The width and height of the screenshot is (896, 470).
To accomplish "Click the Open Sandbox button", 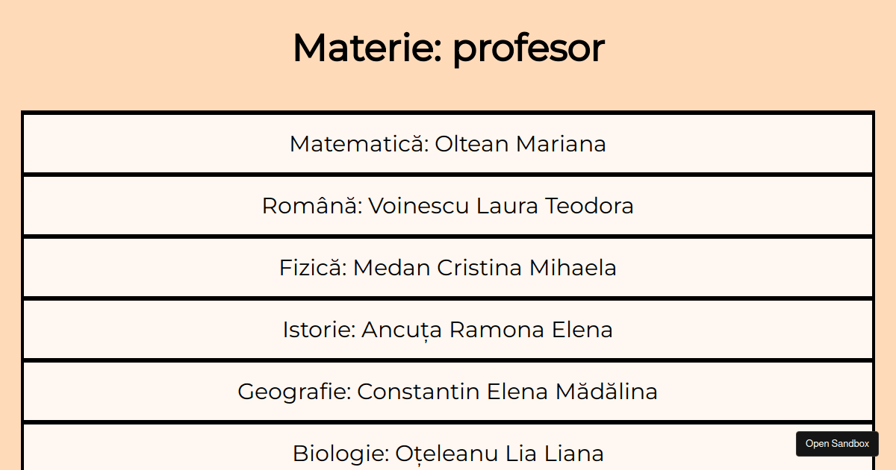I will 837,443.
